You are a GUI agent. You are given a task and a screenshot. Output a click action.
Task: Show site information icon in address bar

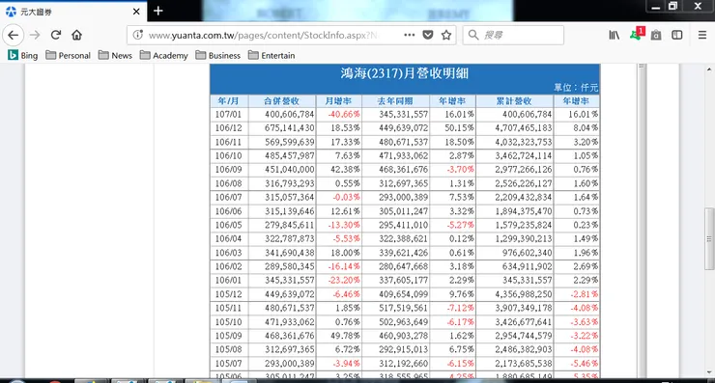coord(138,35)
